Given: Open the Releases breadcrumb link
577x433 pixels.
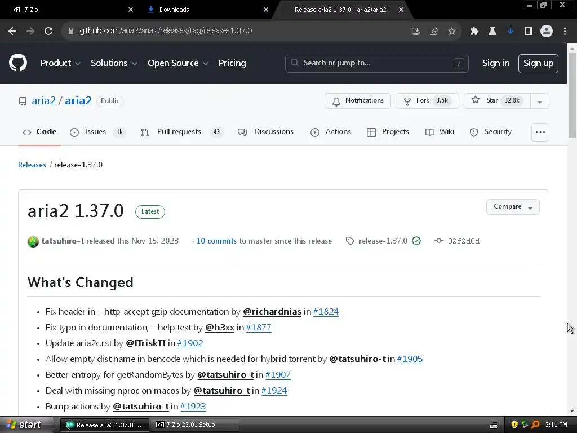Looking at the screenshot, I should (x=32, y=165).
